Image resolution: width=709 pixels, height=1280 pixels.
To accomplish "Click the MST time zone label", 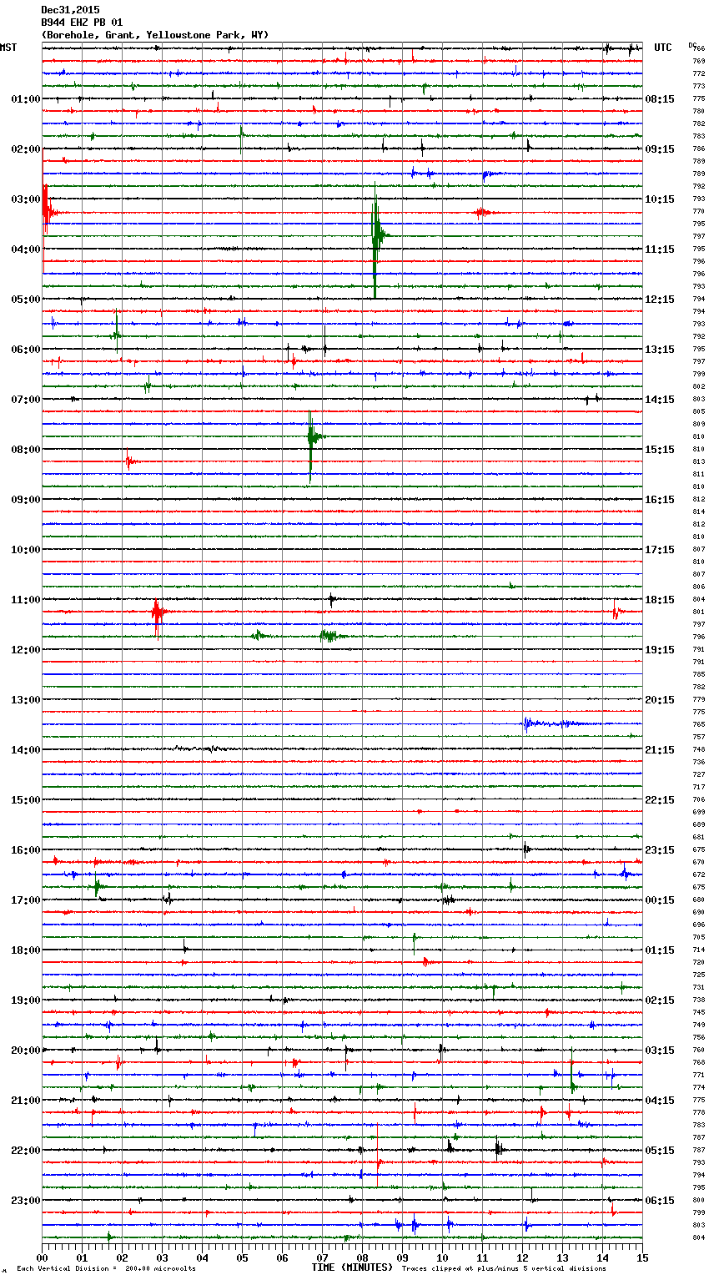I will pyautogui.click(x=8, y=48).
